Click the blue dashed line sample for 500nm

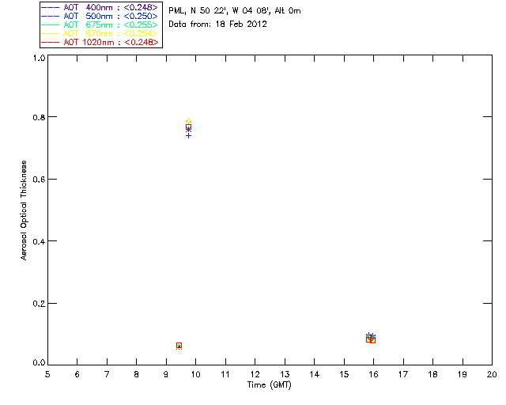51,16
